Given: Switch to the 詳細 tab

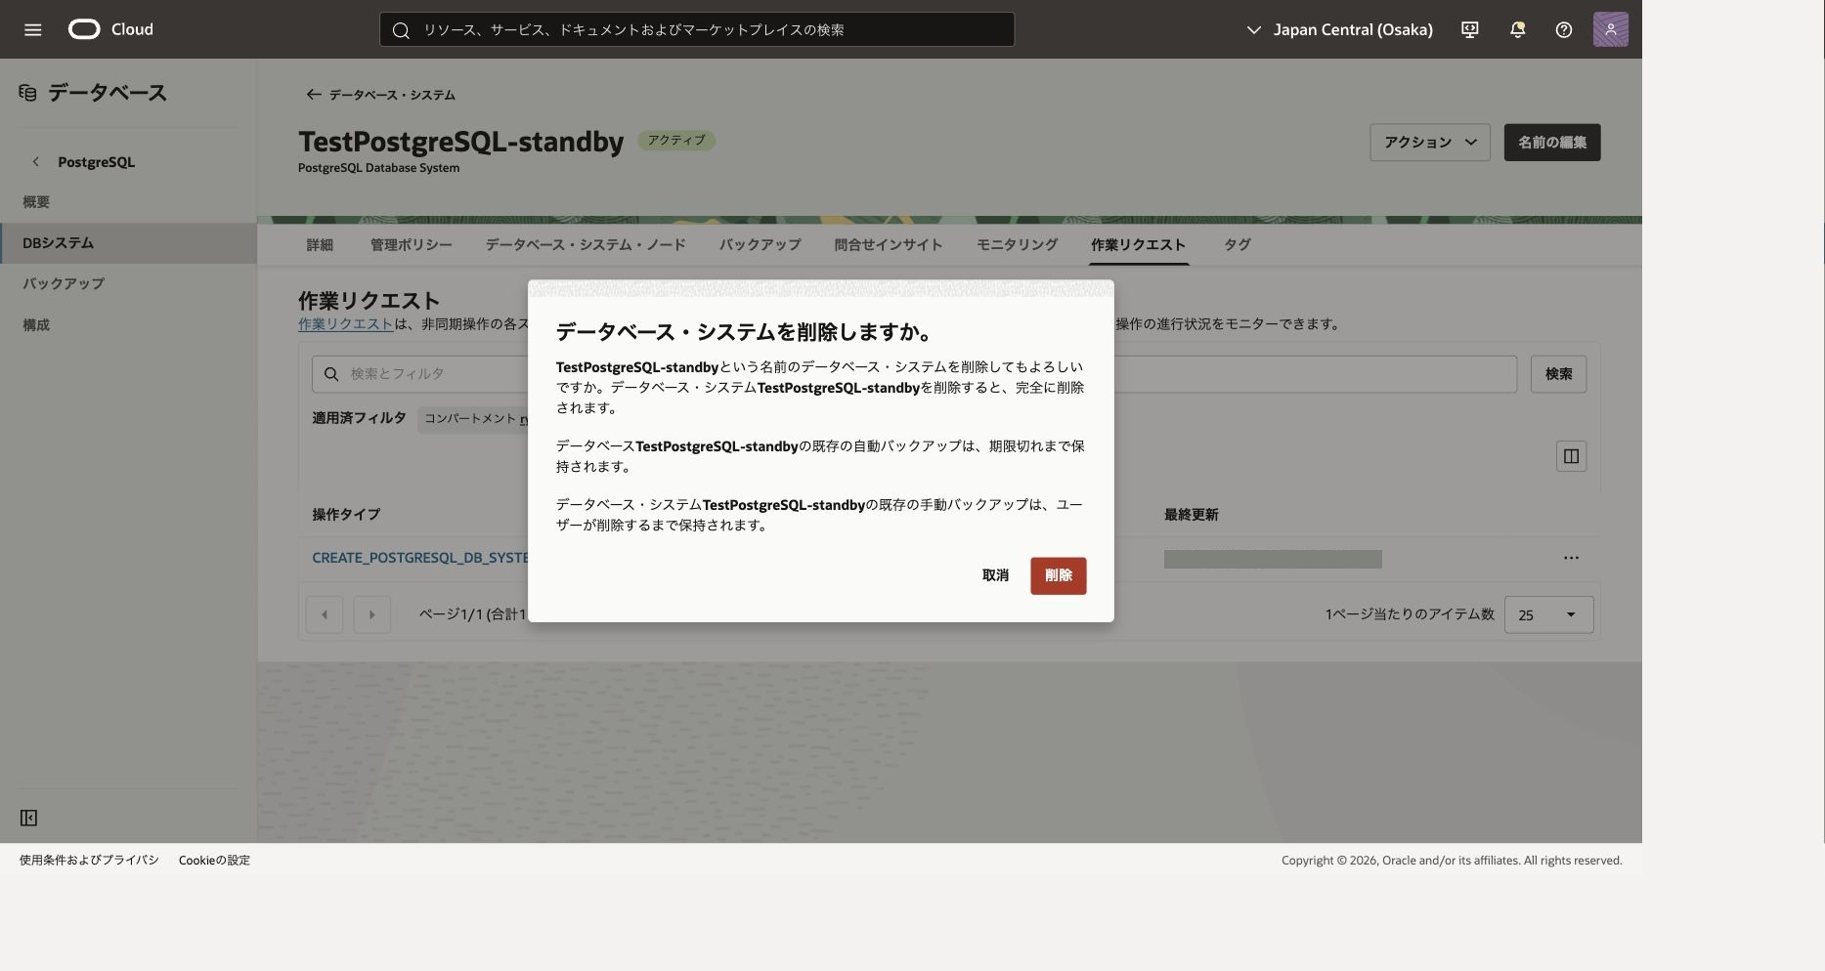Looking at the screenshot, I should pos(320,245).
